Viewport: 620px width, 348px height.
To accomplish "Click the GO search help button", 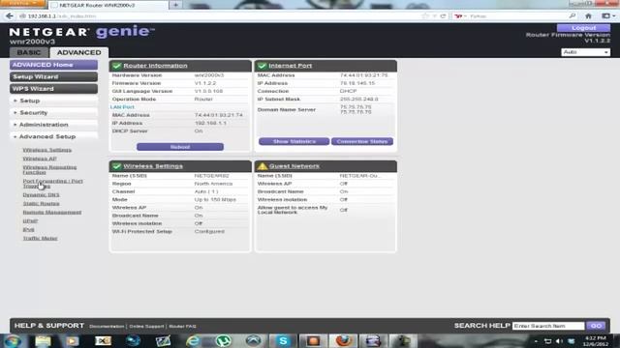I will [x=596, y=326].
